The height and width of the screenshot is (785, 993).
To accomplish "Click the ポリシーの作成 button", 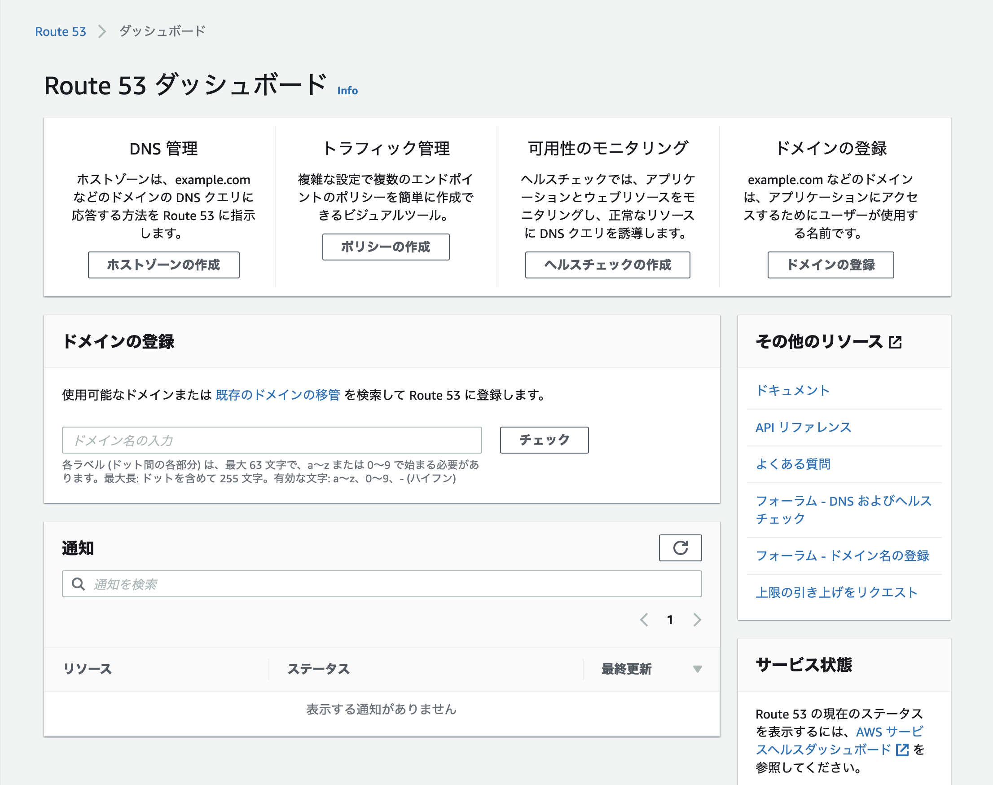I will pos(386,247).
